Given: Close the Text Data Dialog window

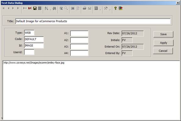Looking at the screenshot, I should tap(178, 3).
